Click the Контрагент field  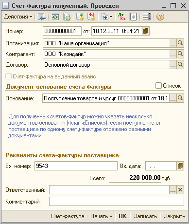106,54
